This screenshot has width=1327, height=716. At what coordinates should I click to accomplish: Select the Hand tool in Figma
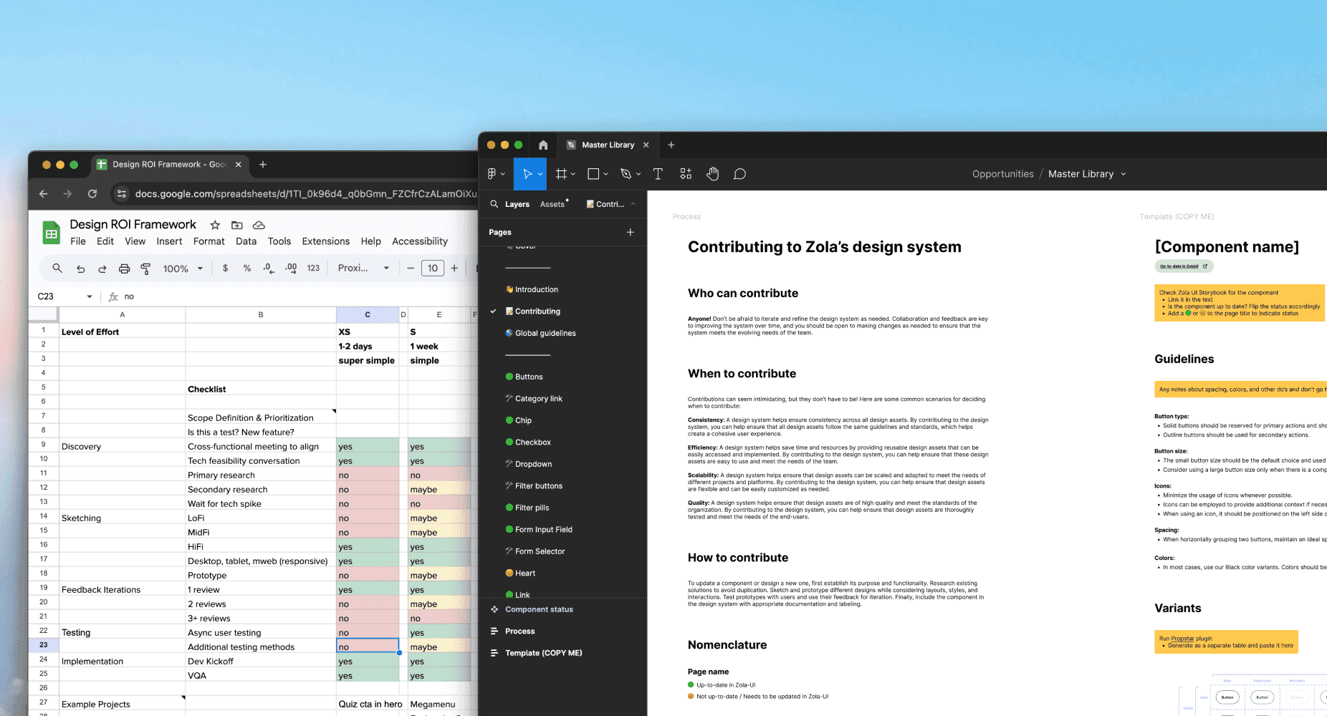click(x=712, y=174)
